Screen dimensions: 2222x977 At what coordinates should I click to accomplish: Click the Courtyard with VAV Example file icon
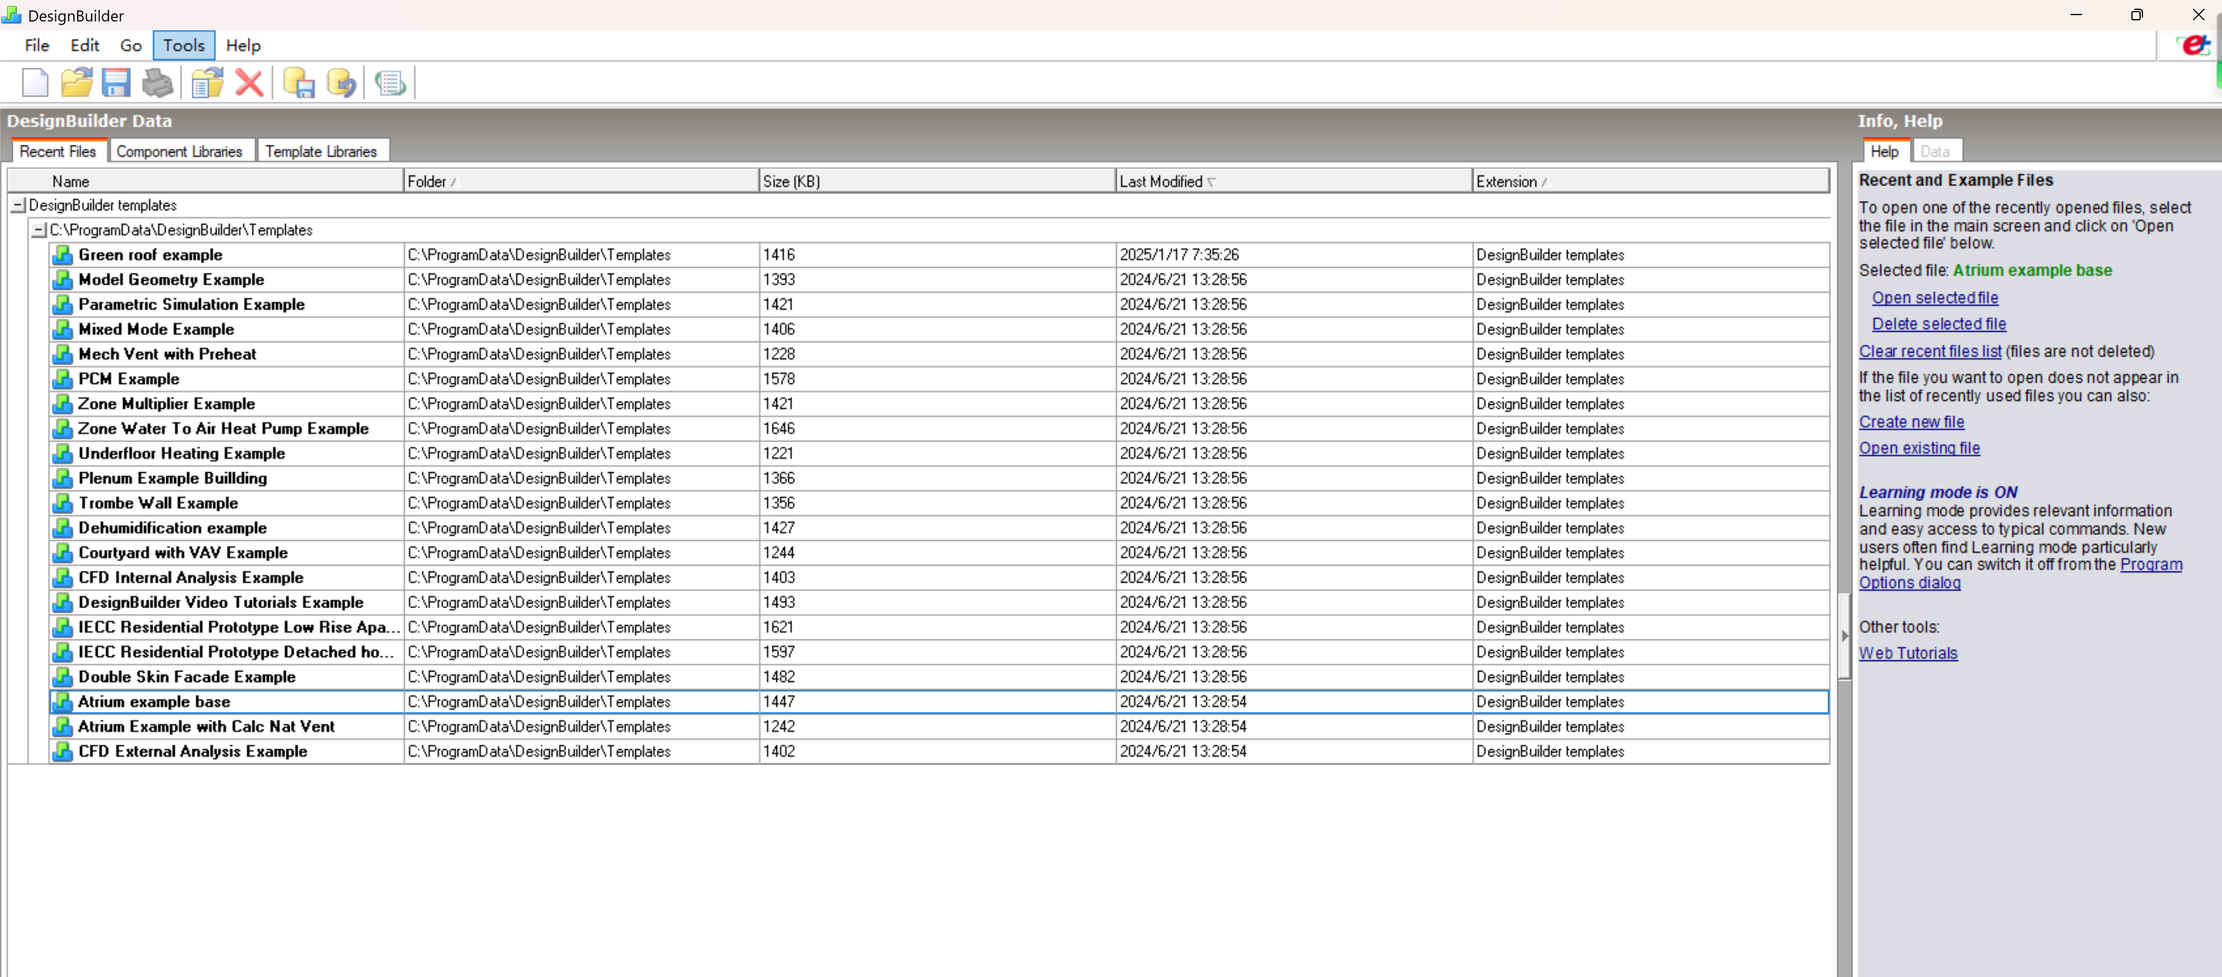[62, 552]
